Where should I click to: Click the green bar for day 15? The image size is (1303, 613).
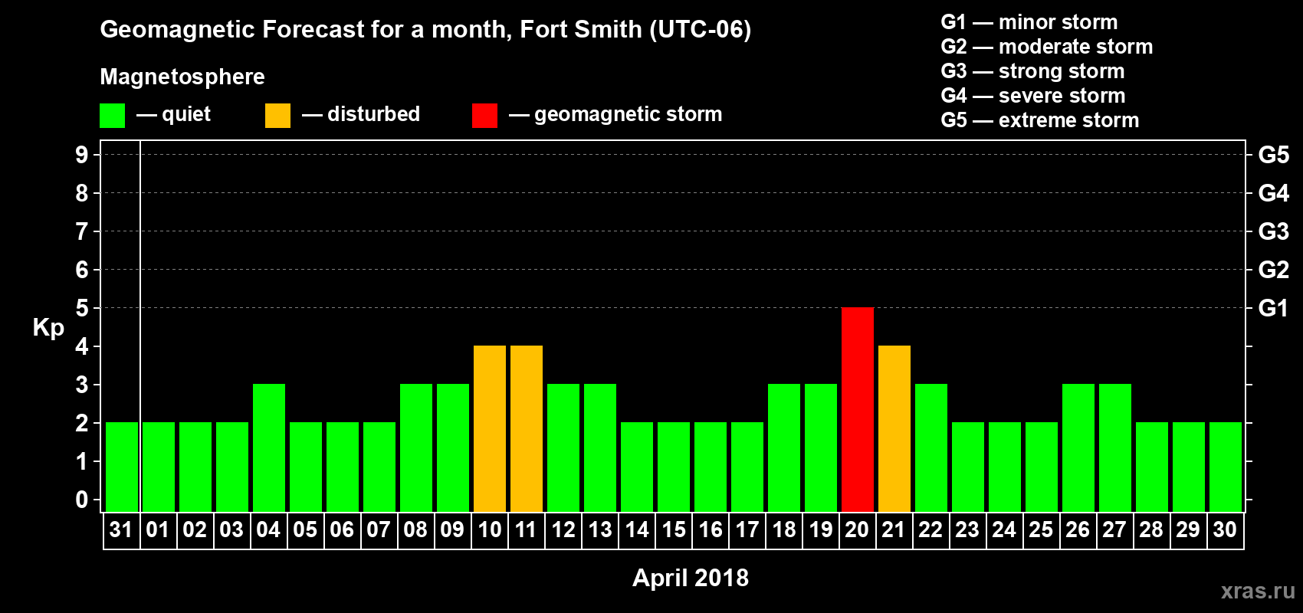click(x=674, y=467)
